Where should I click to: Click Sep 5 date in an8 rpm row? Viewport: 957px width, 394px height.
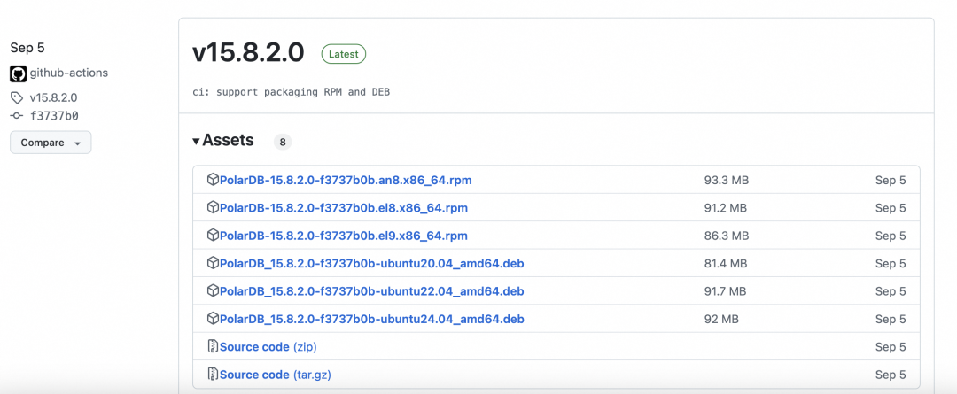891,181
